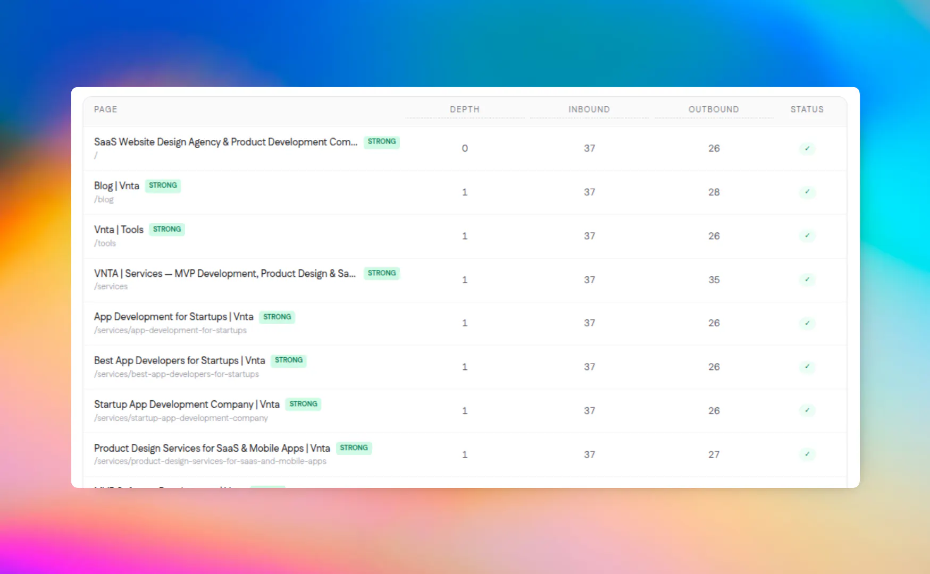Click outbound value 26 for Best App Developers row
This screenshot has width=930, height=574.
[714, 367]
